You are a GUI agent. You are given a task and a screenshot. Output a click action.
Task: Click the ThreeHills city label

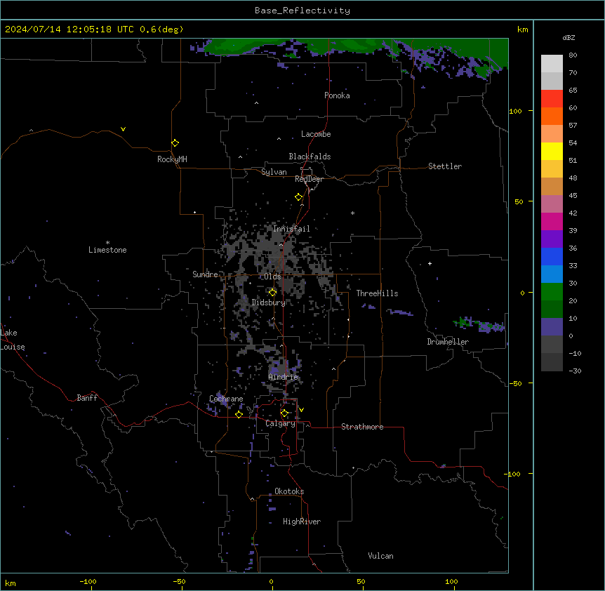pos(377,293)
